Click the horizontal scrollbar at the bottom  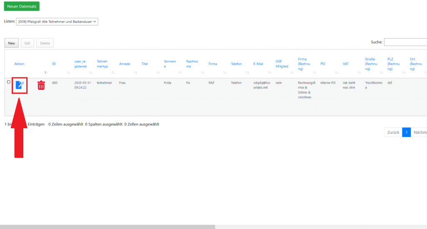pos(108,227)
